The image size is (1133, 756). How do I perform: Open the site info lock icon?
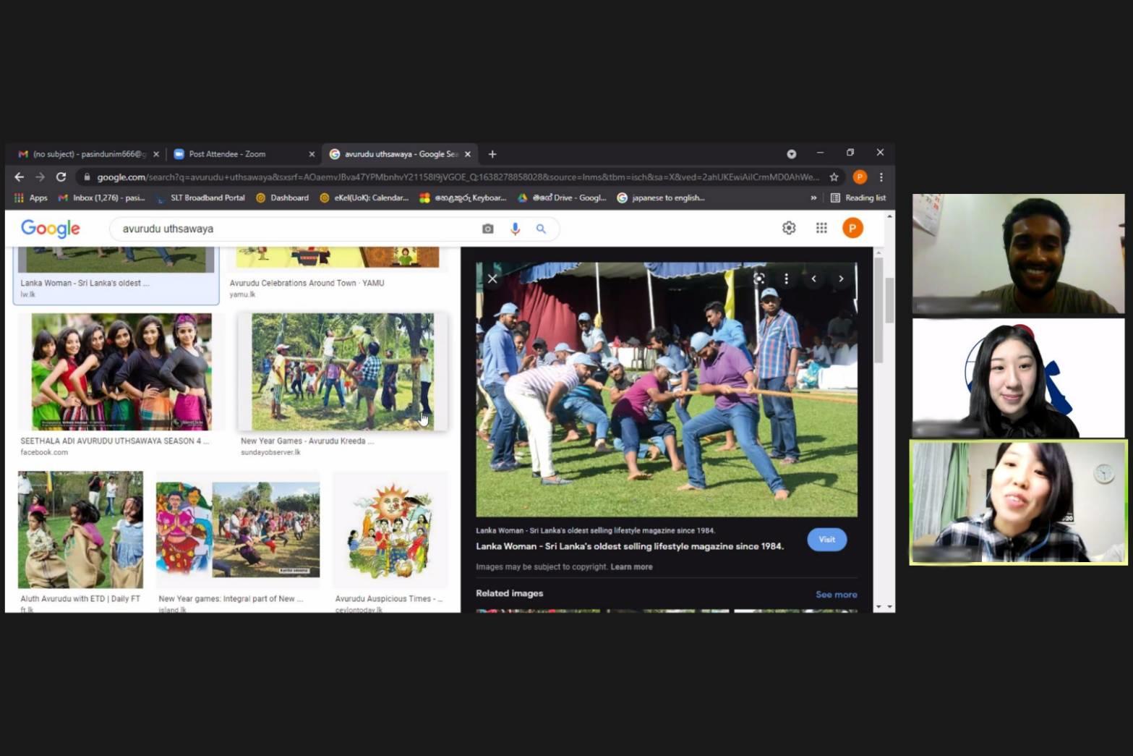click(x=87, y=177)
